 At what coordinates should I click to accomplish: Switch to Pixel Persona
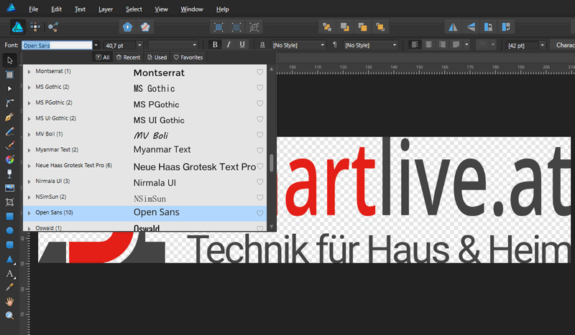(x=35, y=27)
